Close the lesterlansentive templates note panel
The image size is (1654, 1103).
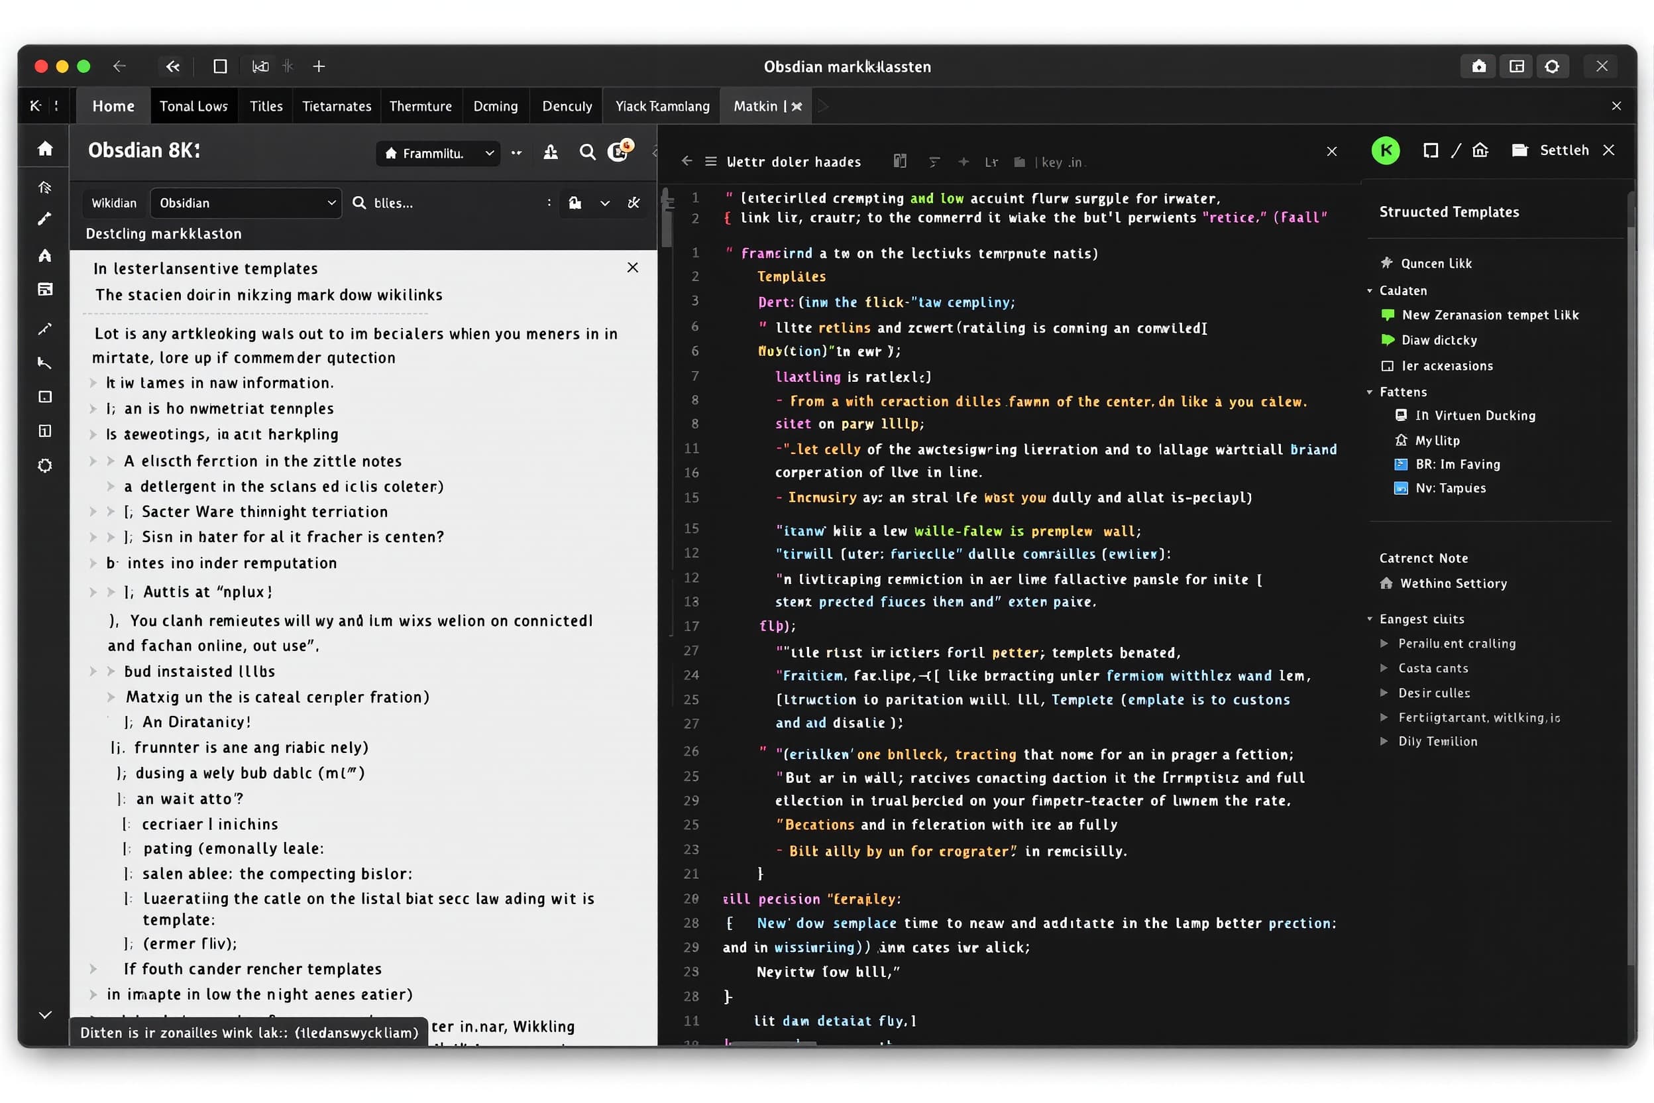(x=633, y=267)
